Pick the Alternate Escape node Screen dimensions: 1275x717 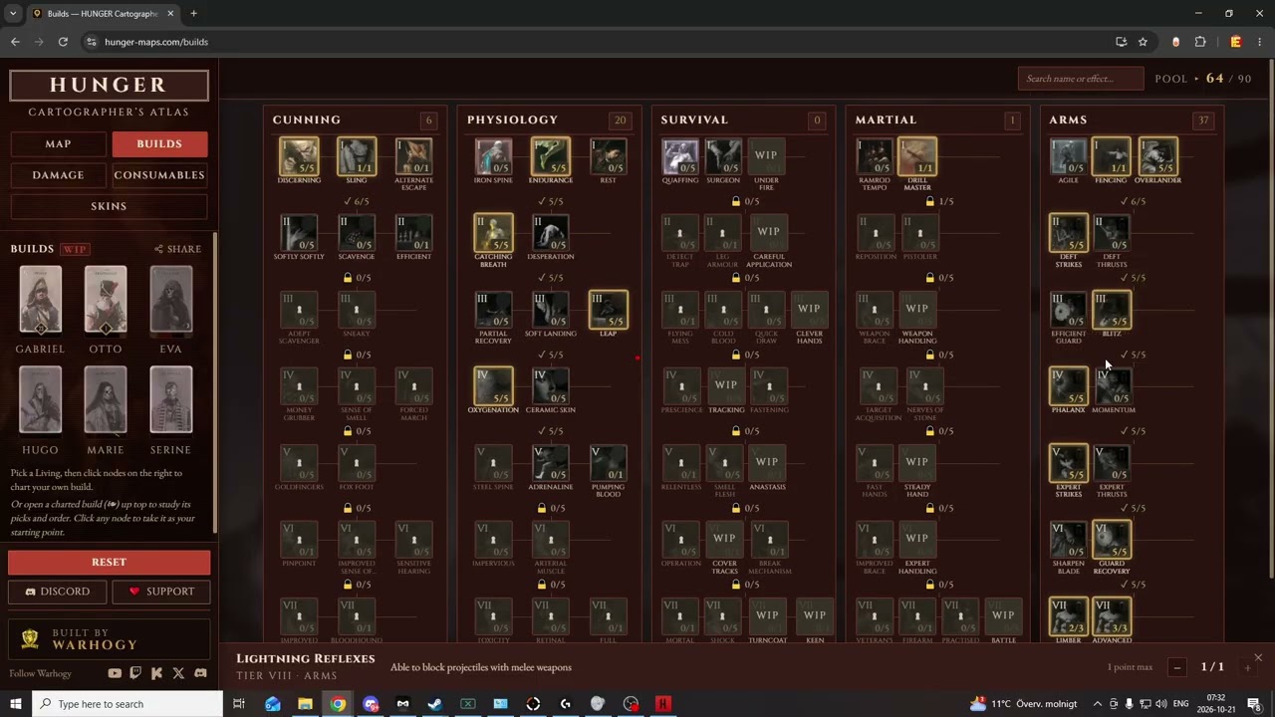pyautogui.click(x=413, y=156)
